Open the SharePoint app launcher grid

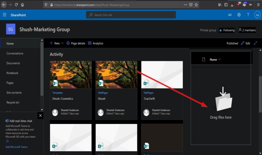(x=4, y=15)
